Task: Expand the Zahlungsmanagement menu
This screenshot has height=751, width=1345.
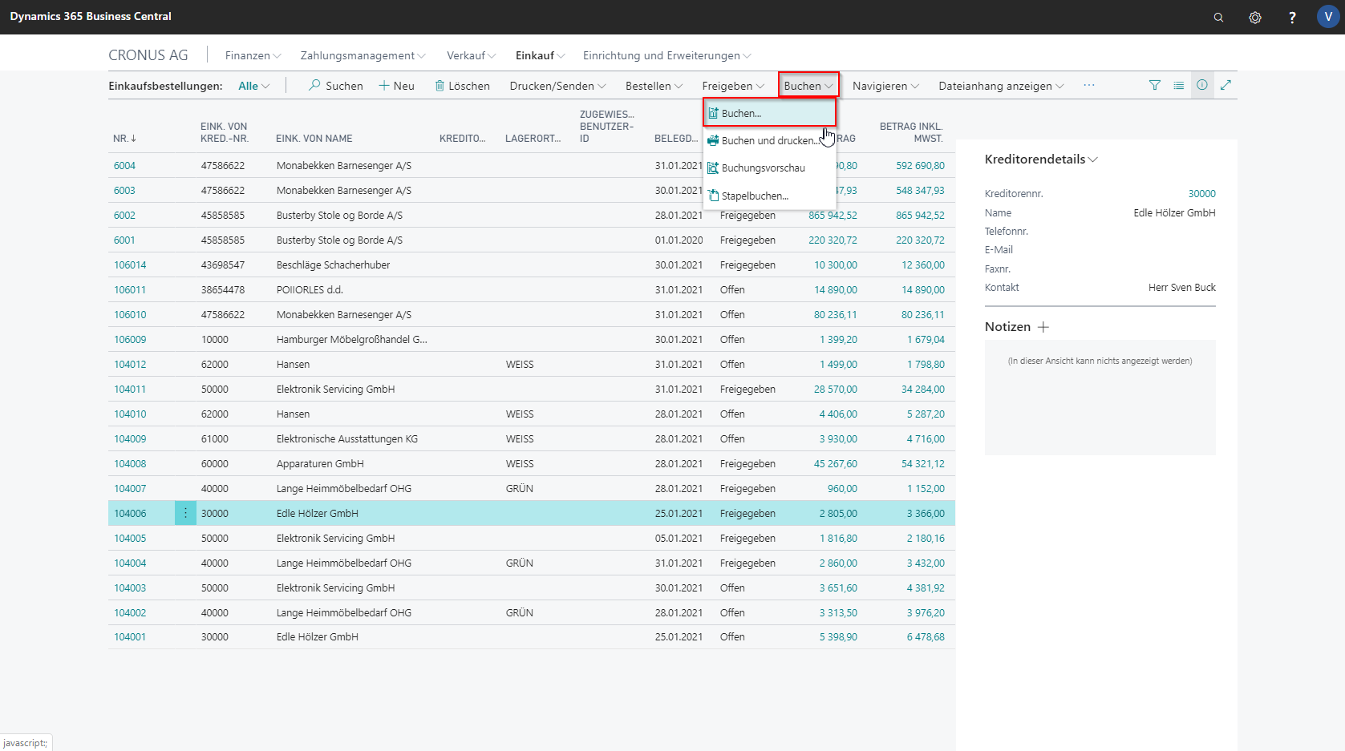Action: (363, 55)
